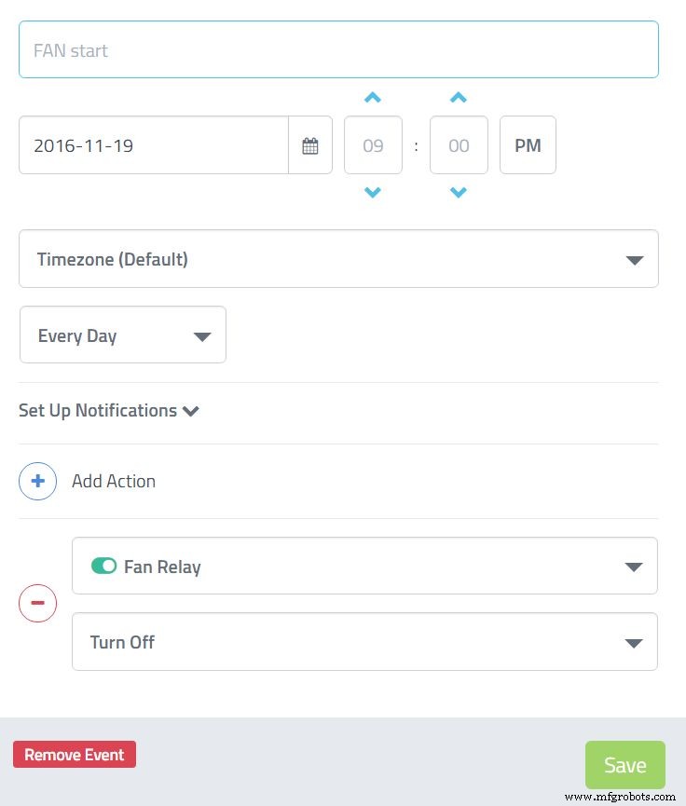Click the Remove Event button
The height and width of the screenshot is (806, 686).
click(75, 755)
